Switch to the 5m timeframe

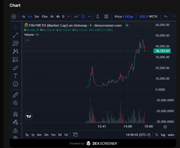click(37, 16)
